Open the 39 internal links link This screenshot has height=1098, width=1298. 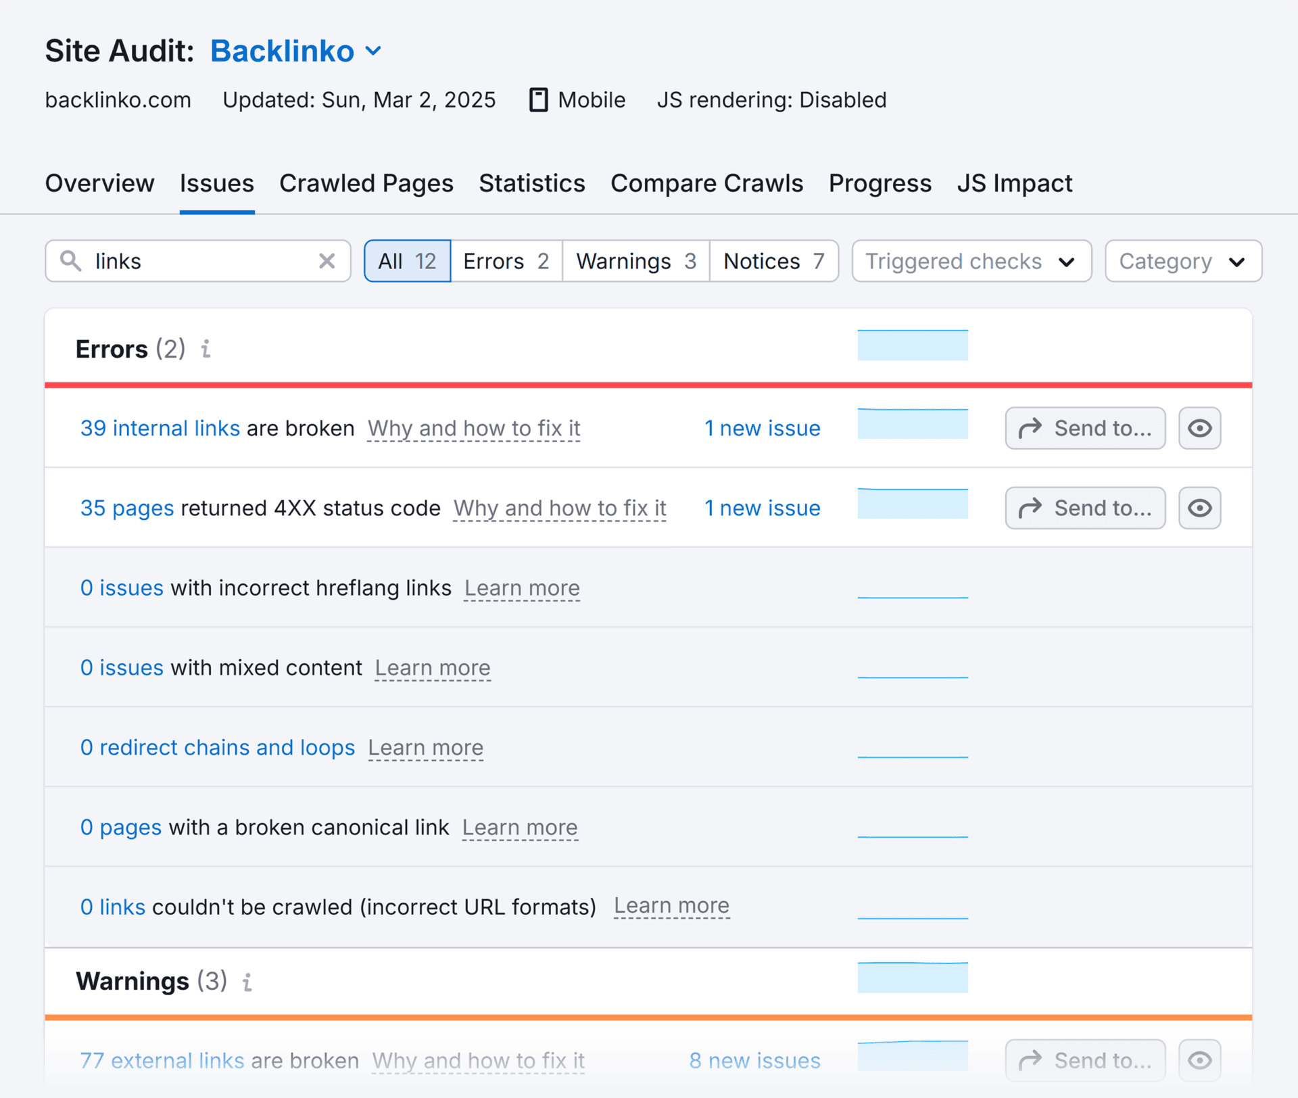[x=160, y=428]
